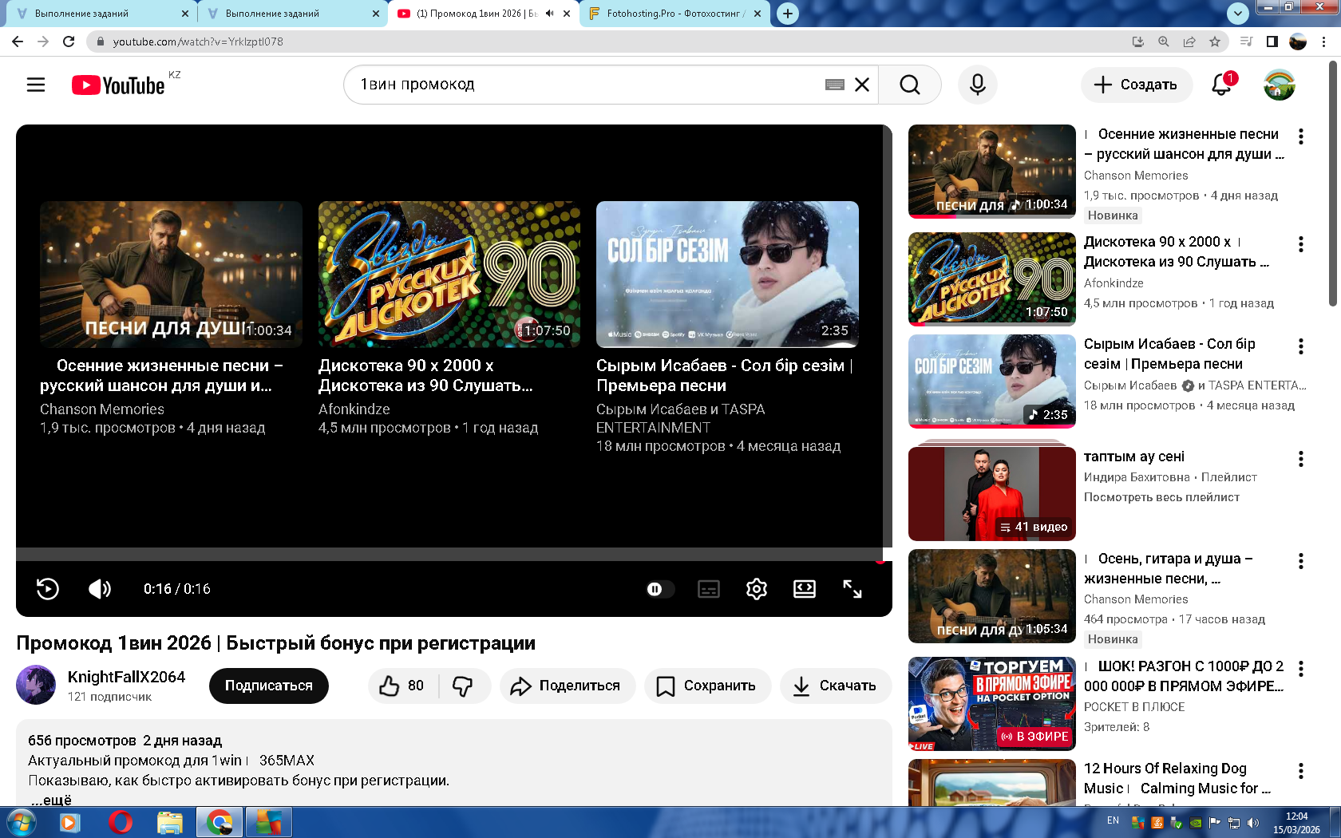
Task: Enter fullscreen mode in the player
Action: [852, 589]
